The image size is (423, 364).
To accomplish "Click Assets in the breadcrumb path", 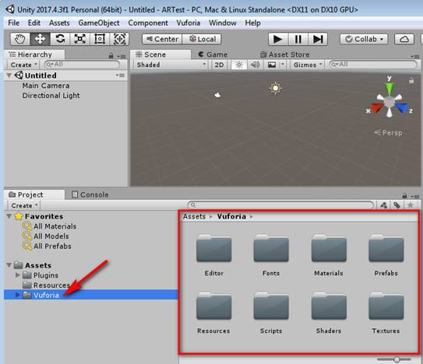I will 194,217.
